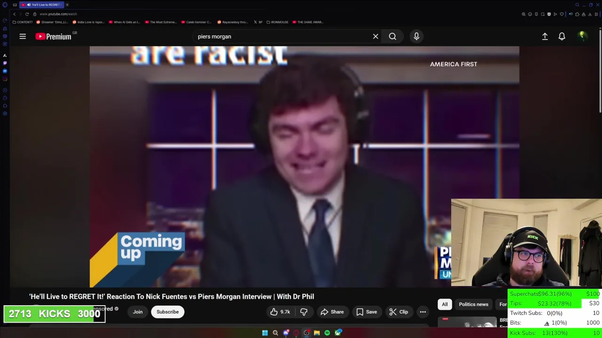The image size is (602, 338).
Task: Open the 'BP' bookmark
Action: [258, 22]
